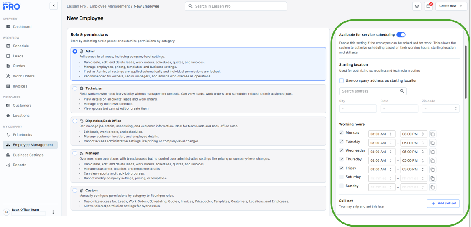471x227 pixels.
Task: Check Use company address as starting location
Action: (342, 80)
